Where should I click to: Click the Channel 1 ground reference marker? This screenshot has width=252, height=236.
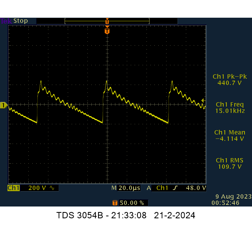[x=4, y=105]
